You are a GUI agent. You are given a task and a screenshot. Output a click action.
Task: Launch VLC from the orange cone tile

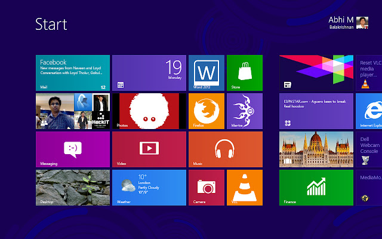click(x=245, y=188)
